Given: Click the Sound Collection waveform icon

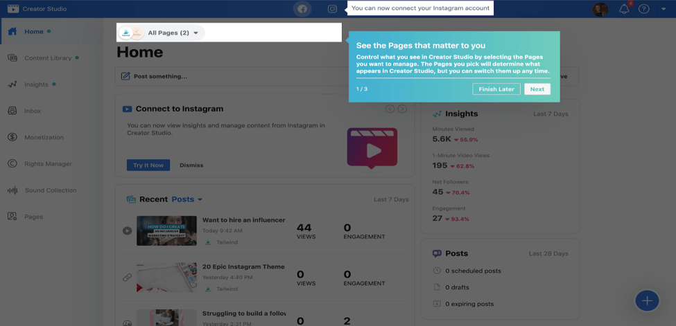Looking at the screenshot, I should pyautogui.click(x=12, y=190).
